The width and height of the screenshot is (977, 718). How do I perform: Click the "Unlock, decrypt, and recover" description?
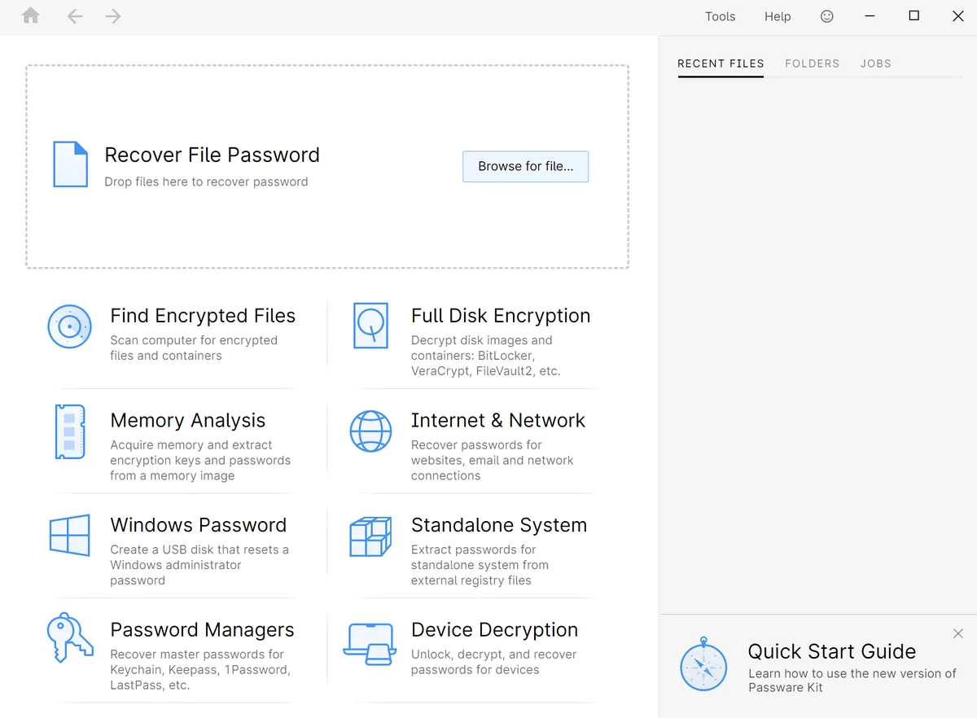pos(493,662)
